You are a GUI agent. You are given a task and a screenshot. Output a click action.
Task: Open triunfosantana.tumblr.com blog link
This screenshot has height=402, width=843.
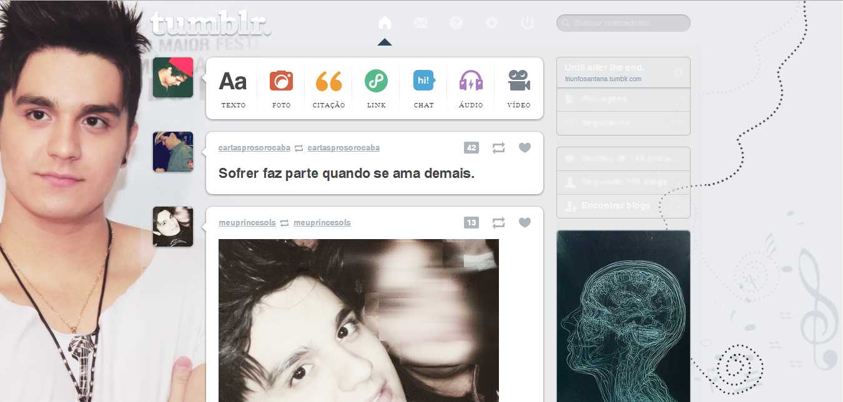(603, 79)
